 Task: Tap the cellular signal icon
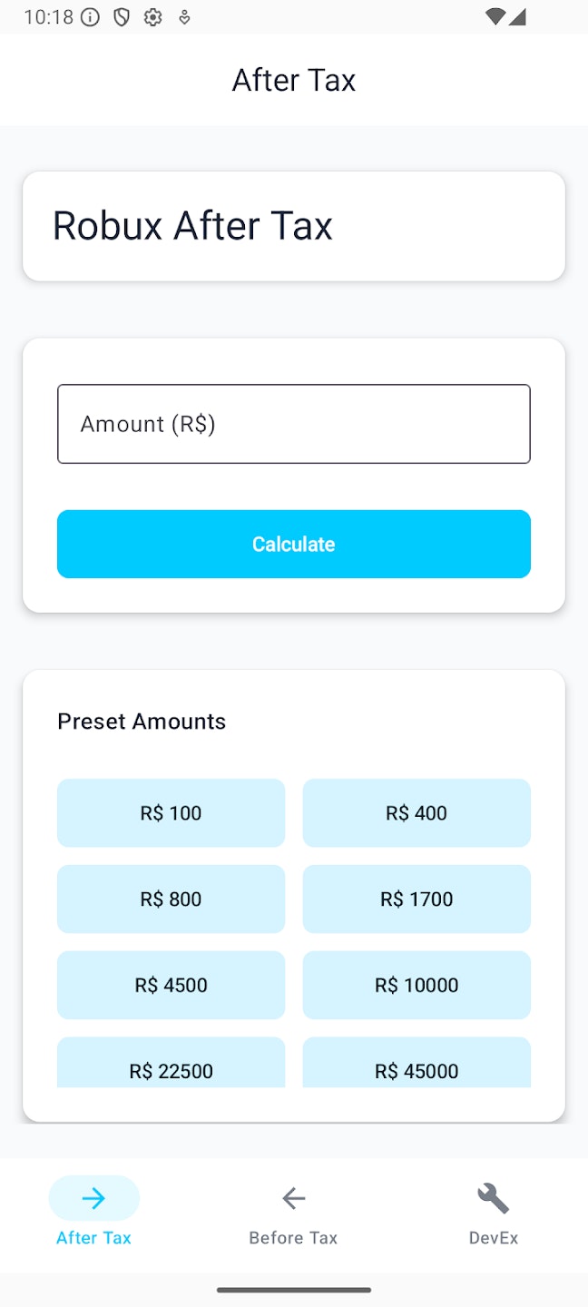tap(517, 17)
